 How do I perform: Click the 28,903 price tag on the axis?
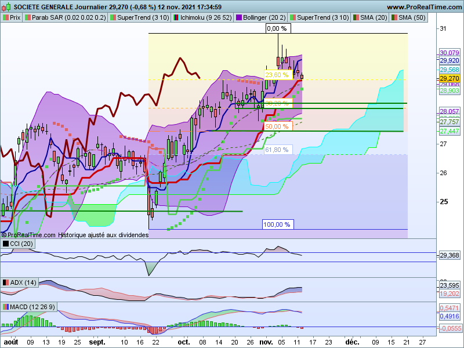(x=449, y=90)
